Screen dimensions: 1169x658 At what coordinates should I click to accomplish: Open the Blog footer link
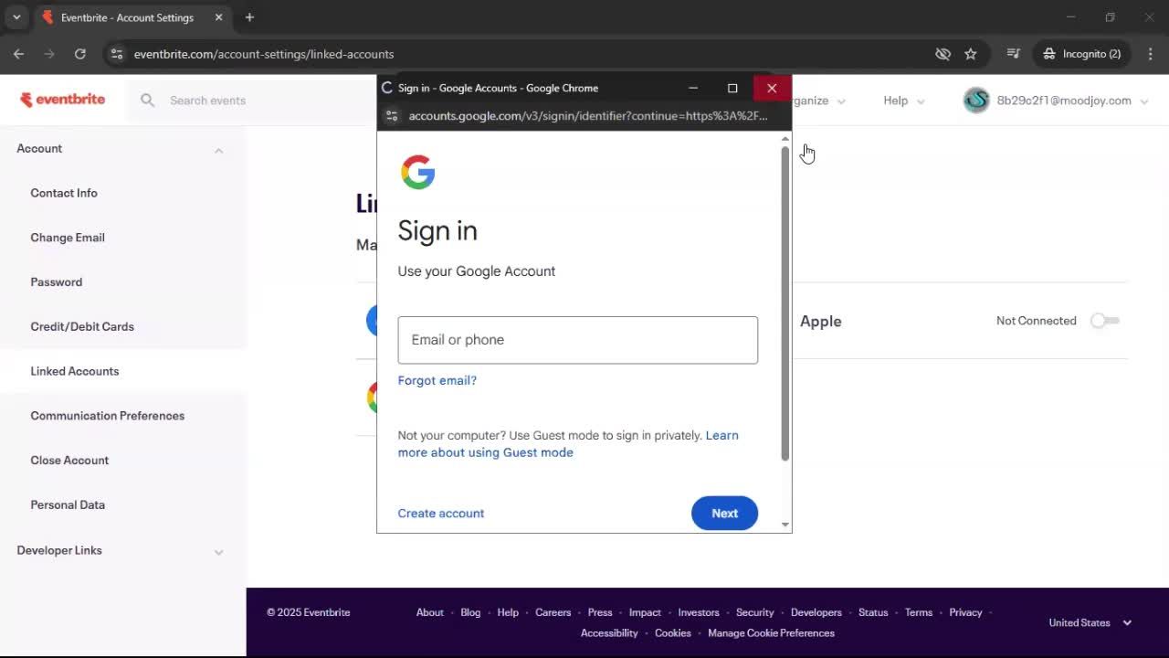(x=470, y=612)
